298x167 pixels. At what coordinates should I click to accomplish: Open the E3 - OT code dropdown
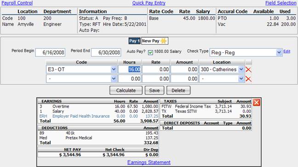114,69
